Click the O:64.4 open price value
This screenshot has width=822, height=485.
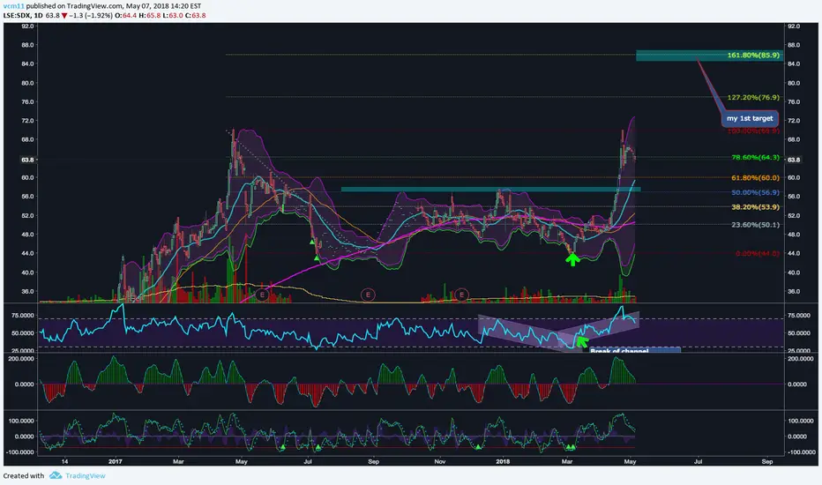tap(126, 16)
